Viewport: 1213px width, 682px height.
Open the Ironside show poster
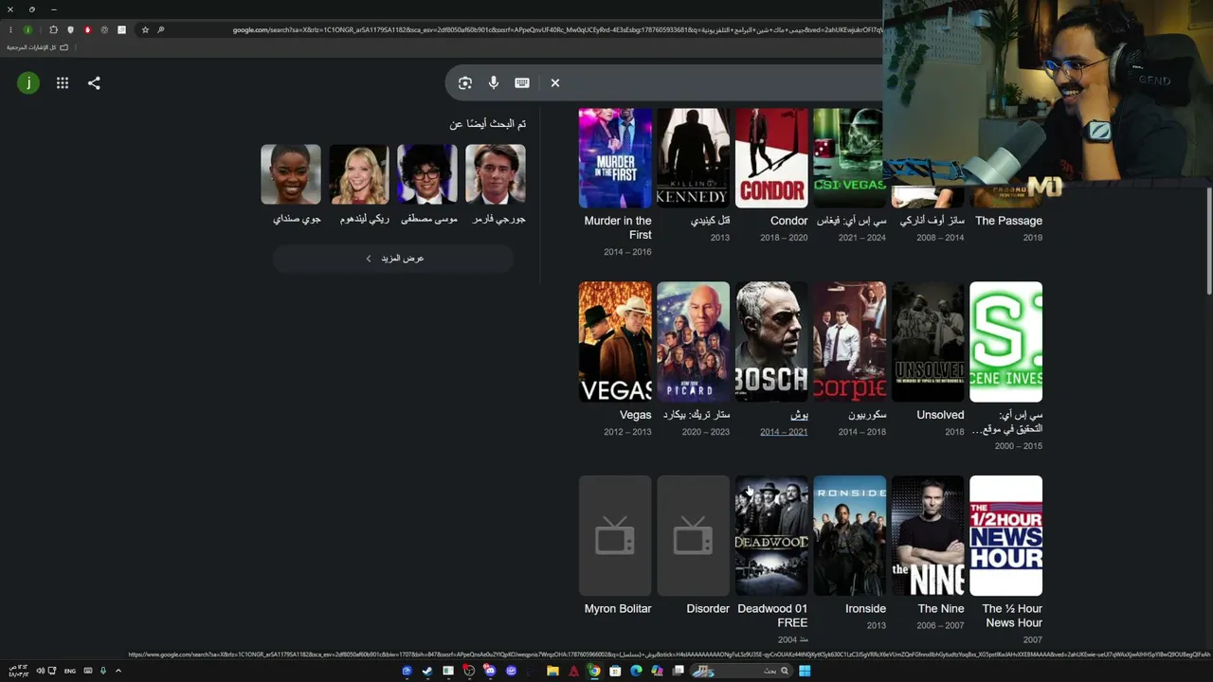coord(850,536)
